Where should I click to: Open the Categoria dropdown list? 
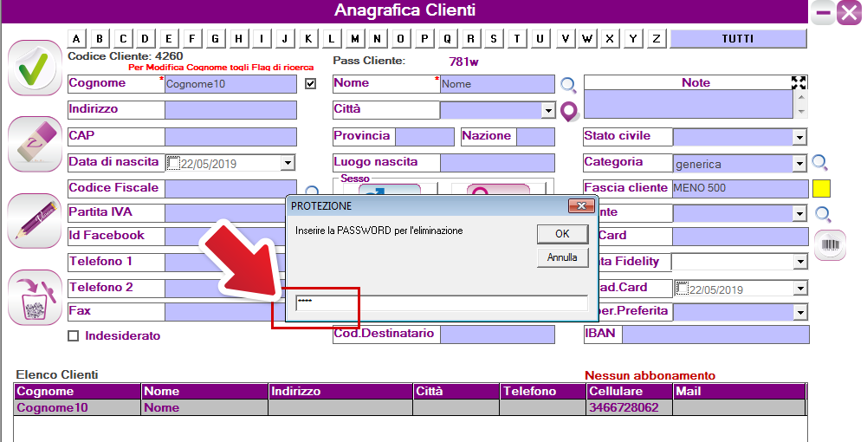point(799,164)
